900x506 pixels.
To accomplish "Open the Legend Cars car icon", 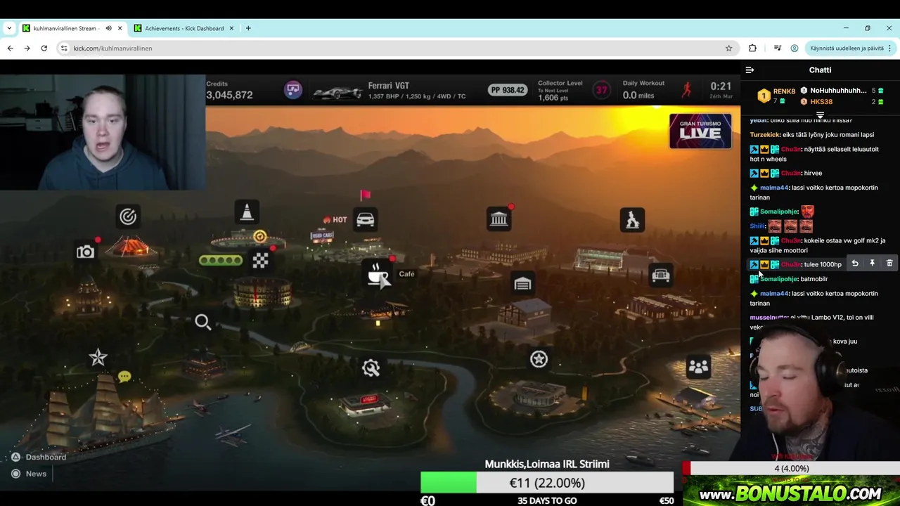I will coord(660,275).
